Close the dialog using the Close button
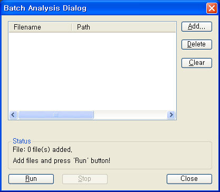The height and width of the screenshot is (192, 220). coord(189,179)
